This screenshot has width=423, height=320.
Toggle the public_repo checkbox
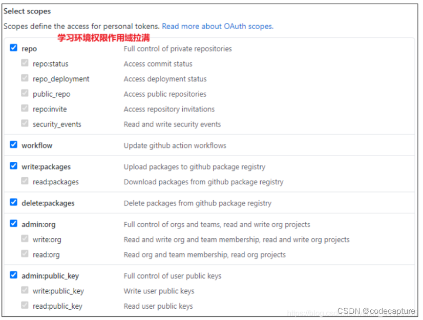[25, 93]
